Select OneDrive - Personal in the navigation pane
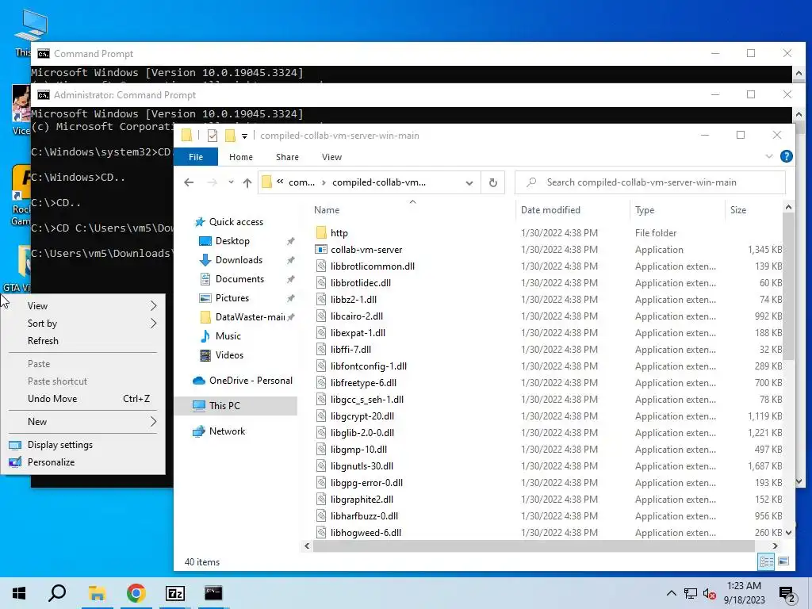812x609 pixels. tap(251, 381)
